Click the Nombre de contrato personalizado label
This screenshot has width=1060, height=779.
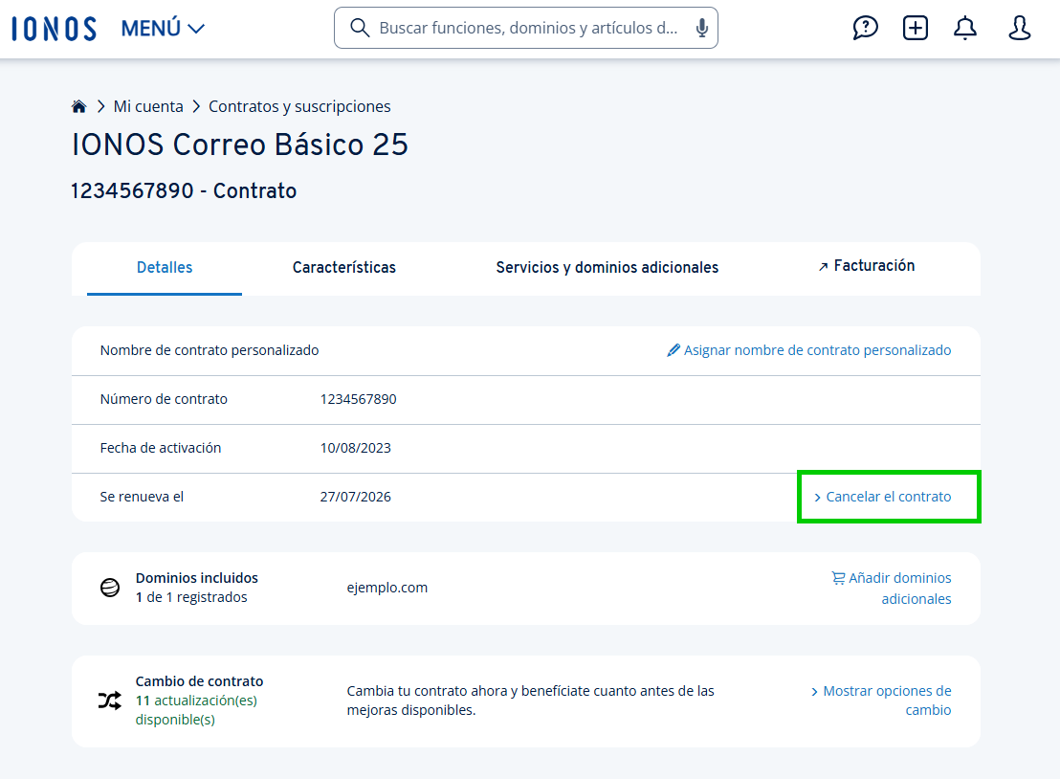[x=210, y=350]
